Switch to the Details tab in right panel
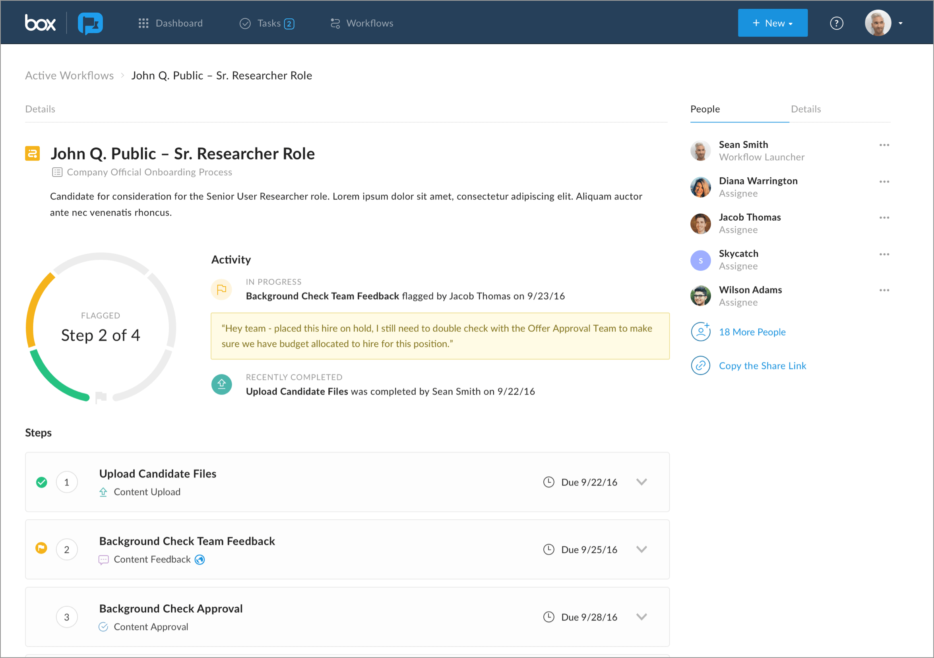Image resolution: width=934 pixels, height=658 pixels. click(806, 109)
